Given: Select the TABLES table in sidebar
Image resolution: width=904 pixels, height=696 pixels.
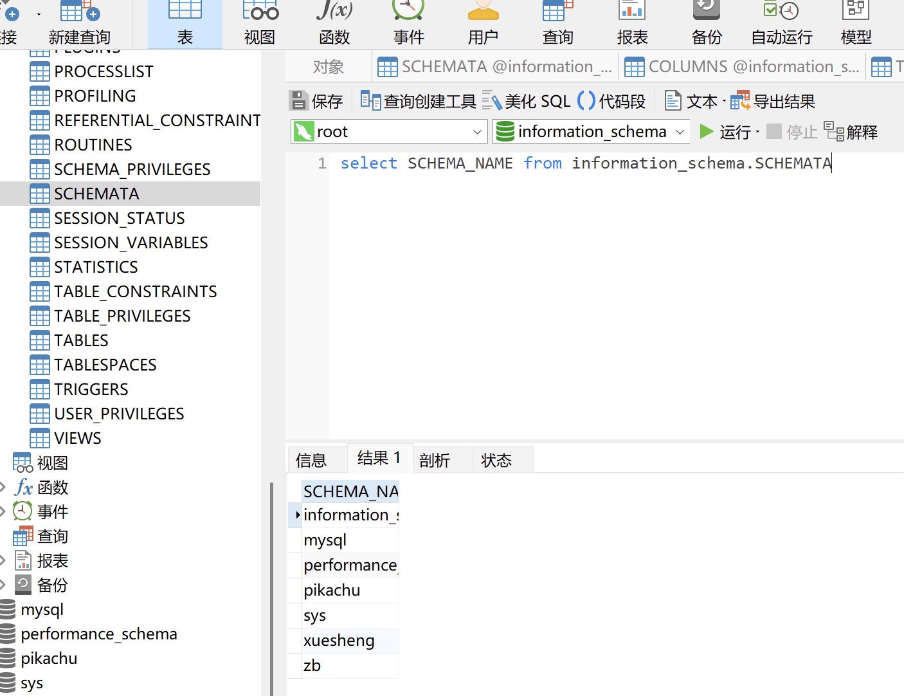Looking at the screenshot, I should pyautogui.click(x=81, y=340).
